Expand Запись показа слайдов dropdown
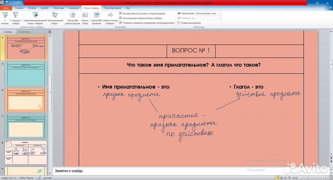333x180 pixels. 111,18
